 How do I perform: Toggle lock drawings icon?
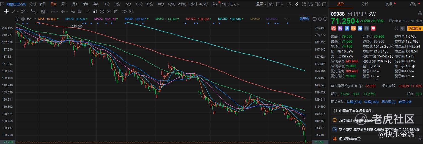(x=102, y=12)
